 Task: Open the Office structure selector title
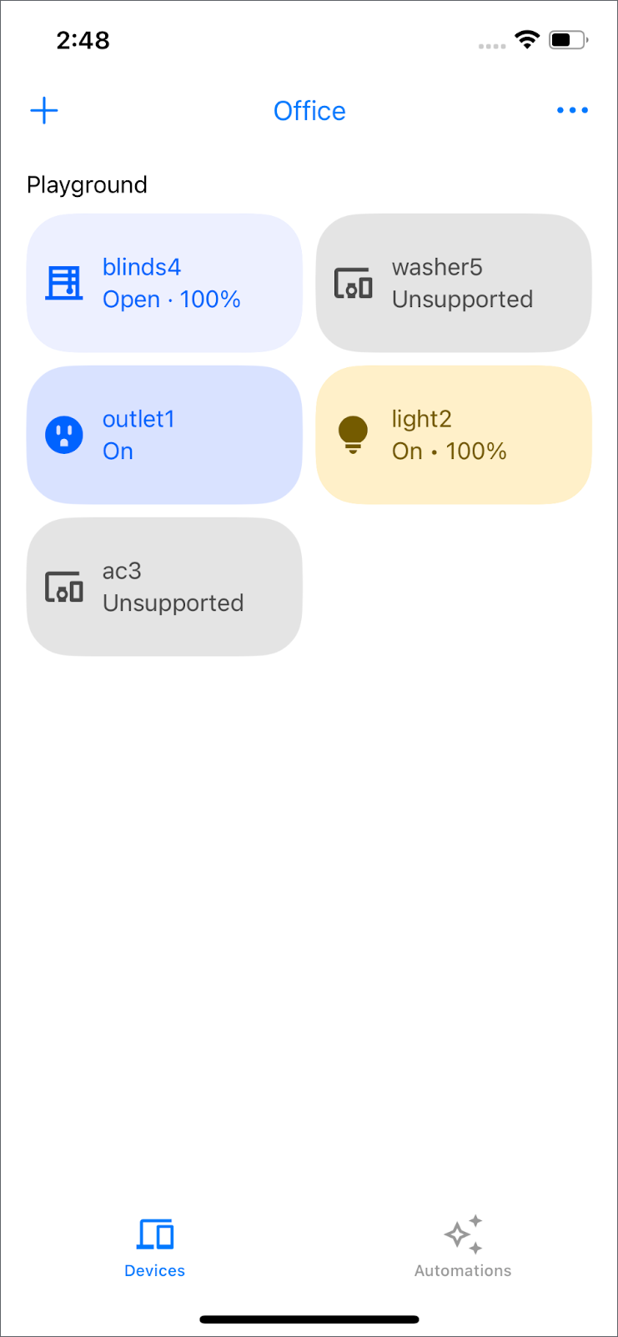[x=309, y=111]
